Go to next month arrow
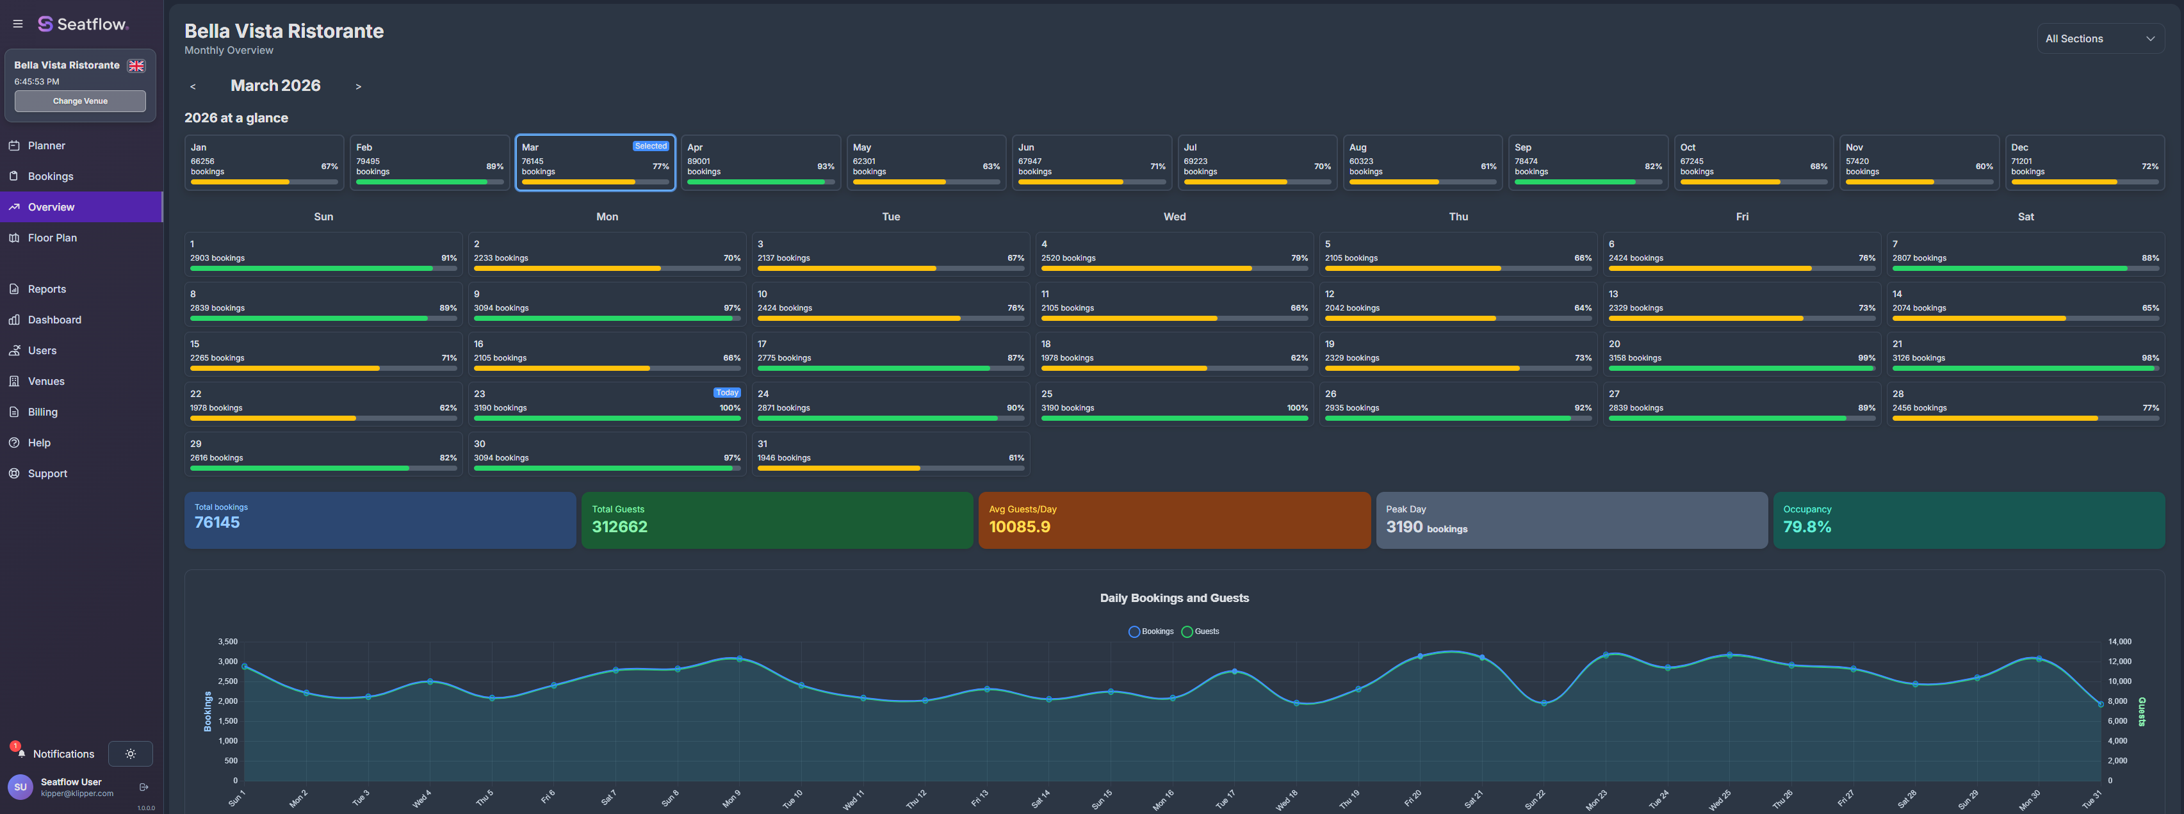 click(359, 86)
